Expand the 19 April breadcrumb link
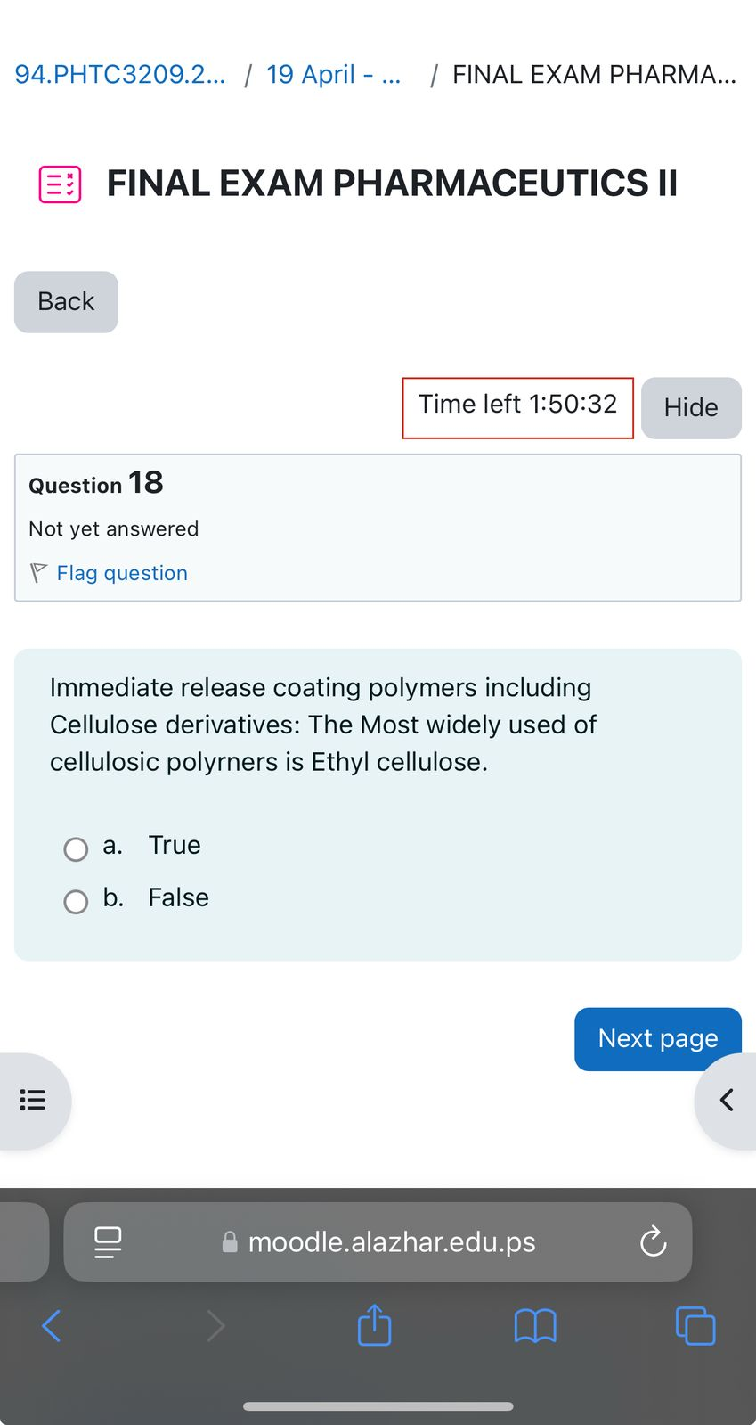The height and width of the screenshot is (1425, 756). [333, 74]
